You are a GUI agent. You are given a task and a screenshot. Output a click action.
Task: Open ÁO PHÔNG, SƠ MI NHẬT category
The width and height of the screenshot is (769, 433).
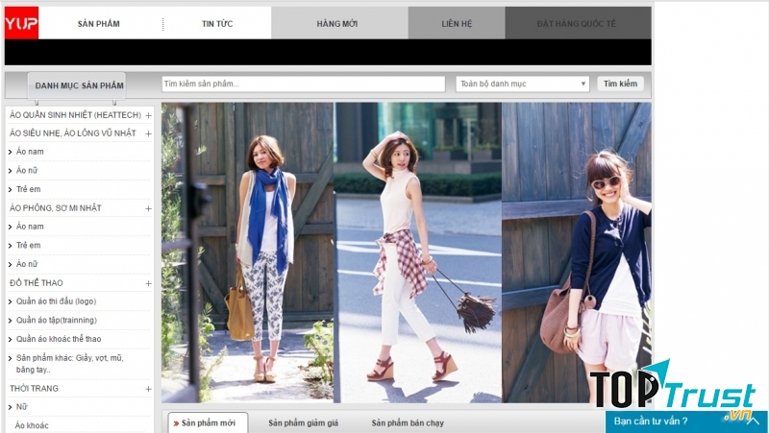pos(56,208)
